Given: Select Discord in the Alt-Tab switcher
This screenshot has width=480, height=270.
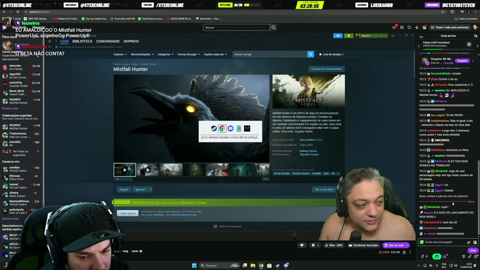Looking at the screenshot, I should click(231, 129).
